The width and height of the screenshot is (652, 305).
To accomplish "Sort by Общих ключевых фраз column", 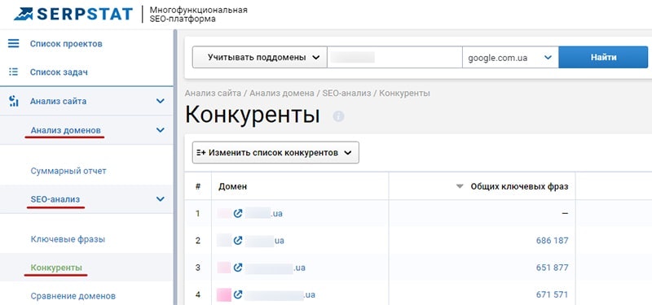I will pos(519,187).
